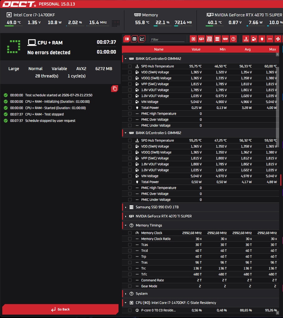Image resolution: width=283 pixels, height=318 pixels.
Task: Sort by the Avg column header
Action: click(x=248, y=49)
